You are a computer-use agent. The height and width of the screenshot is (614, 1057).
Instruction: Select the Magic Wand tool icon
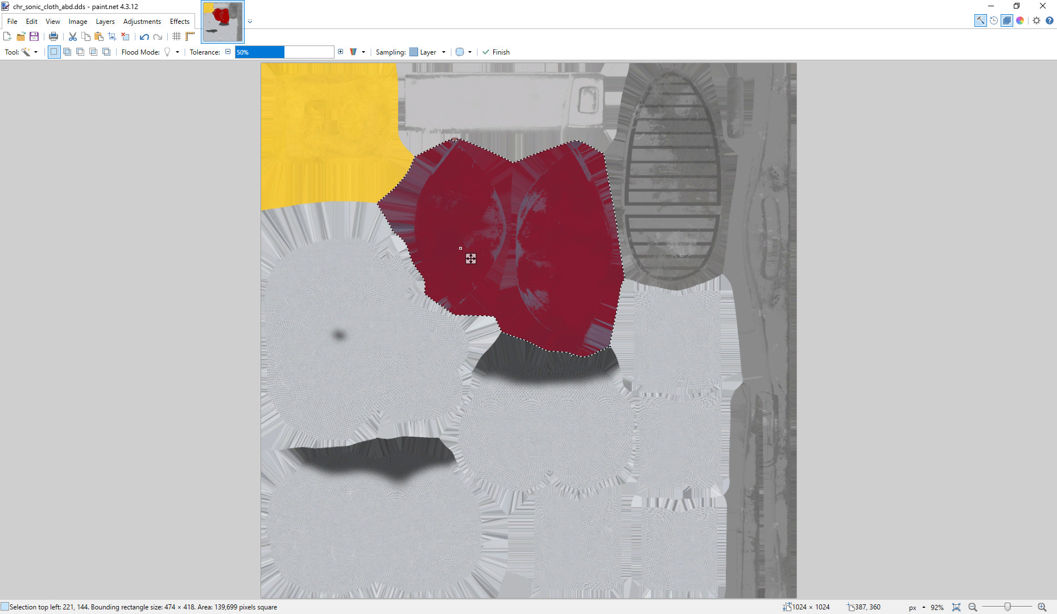pyautogui.click(x=27, y=52)
